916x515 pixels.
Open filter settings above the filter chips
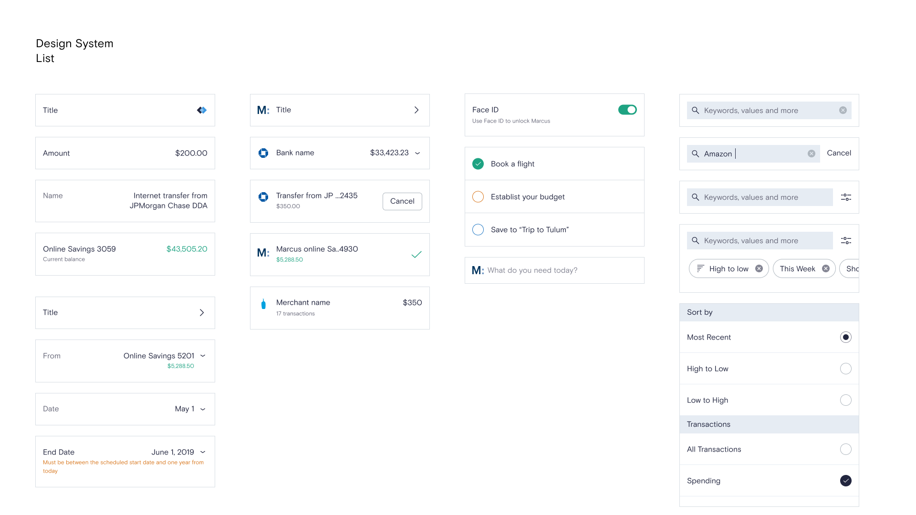(846, 240)
